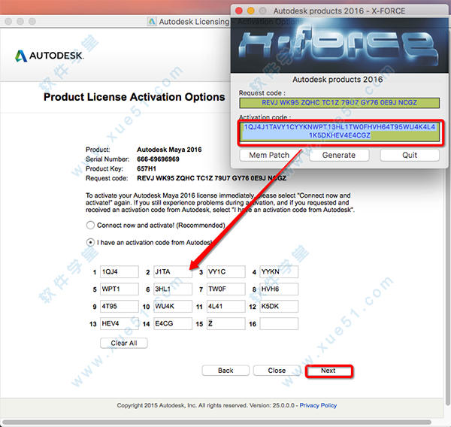
Task: Click the horizontal scrollbar at window bottom
Action: click(216, 422)
